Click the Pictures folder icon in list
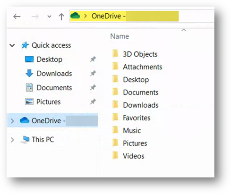The width and height of the screenshot is (231, 194). [115, 143]
